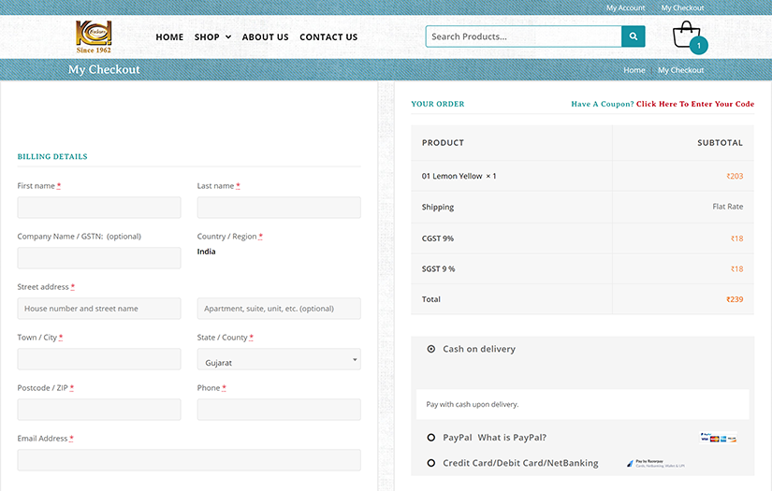Focus the Company Name / GSTN field

(x=99, y=258)
